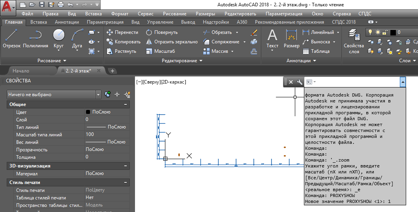The image size is (418, 212).
Task: Switch to the Управление ribbon tab
Action: click(x=160, y=22)
